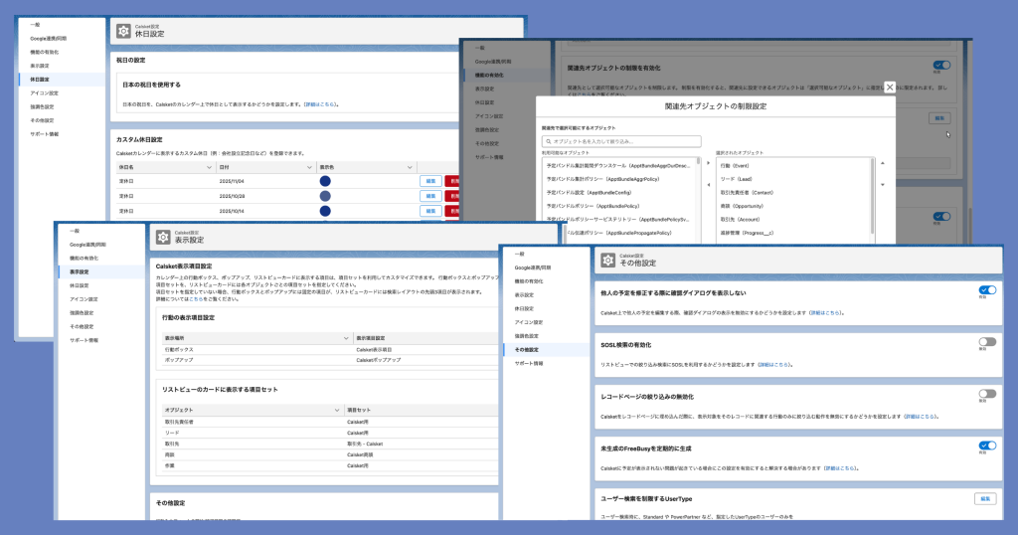Expand the 表示場所 column header chevron
Image resolution: width=1018 pixels, height=535 pixels.
click(347, 338)
